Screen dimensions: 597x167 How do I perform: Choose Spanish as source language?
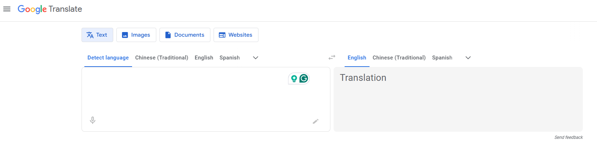coord(230,58)
